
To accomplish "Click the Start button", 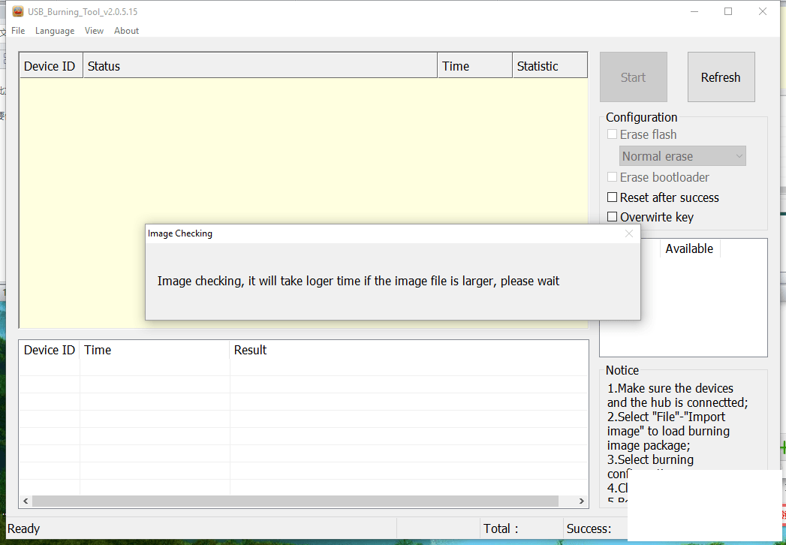I will tap(633, 77).
